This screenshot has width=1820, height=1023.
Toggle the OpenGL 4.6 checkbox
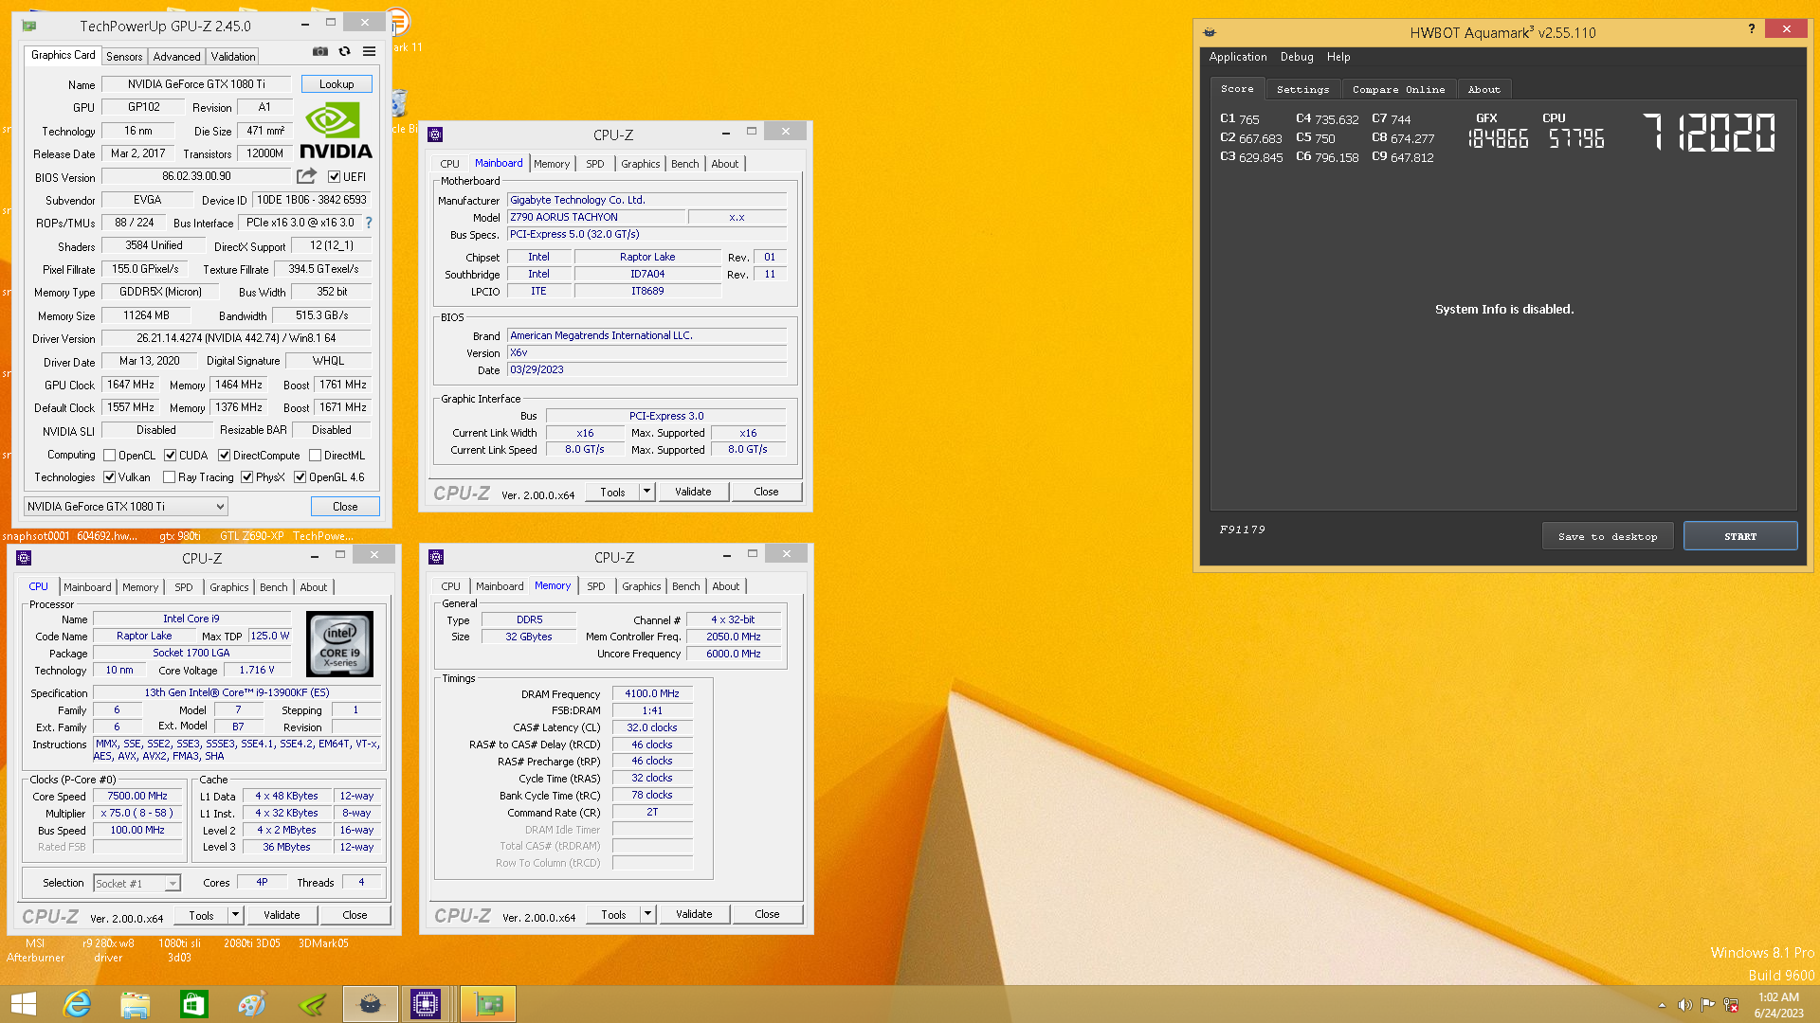(x=300, y=477)
